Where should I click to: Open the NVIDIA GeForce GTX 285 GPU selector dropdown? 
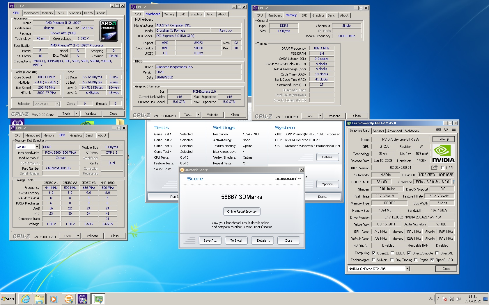[408, 269]
